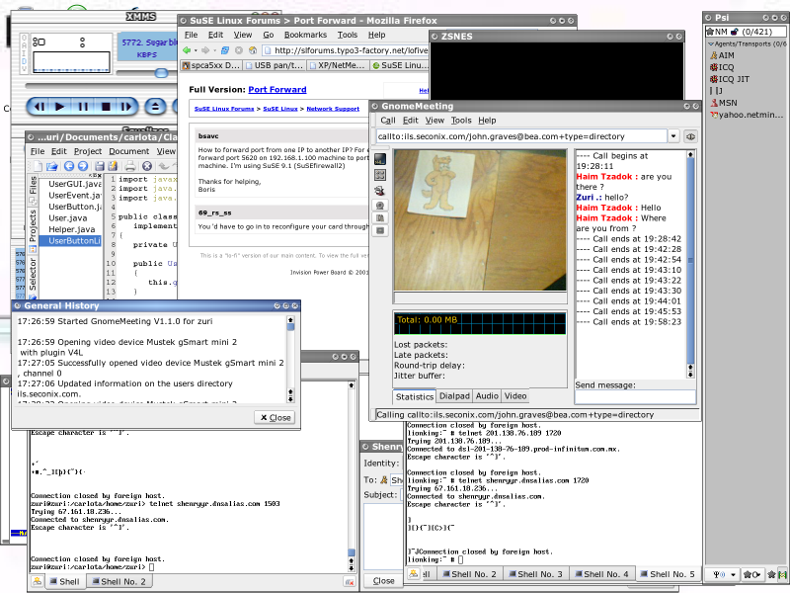Click the XMMS eject button
790x593 pixels.
[155, 106]
